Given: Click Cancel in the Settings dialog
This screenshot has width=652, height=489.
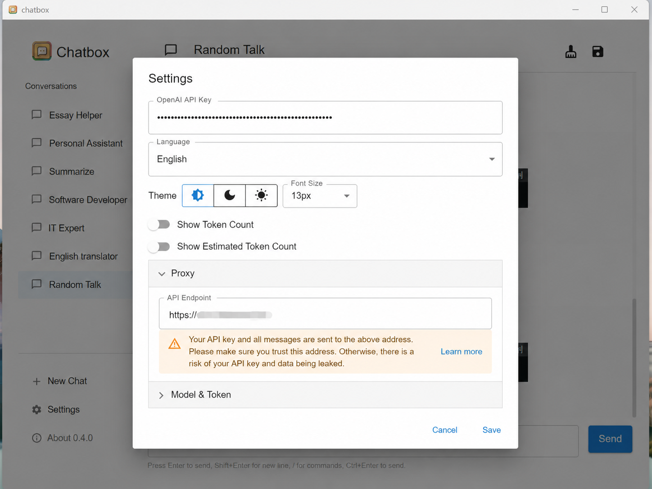Looking at the screenshot, I should (x=444, y=430).
